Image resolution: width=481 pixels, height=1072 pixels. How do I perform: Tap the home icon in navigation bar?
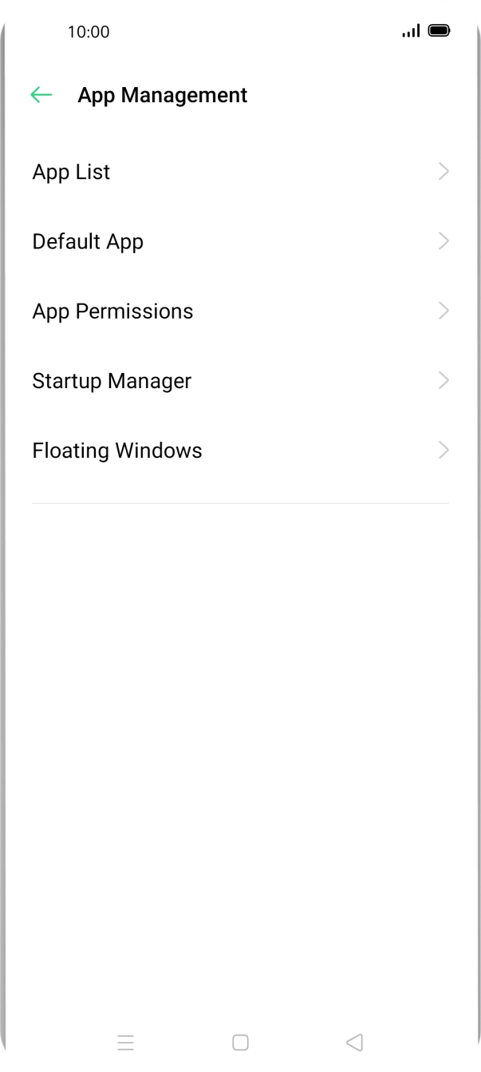click(240, 1042)
